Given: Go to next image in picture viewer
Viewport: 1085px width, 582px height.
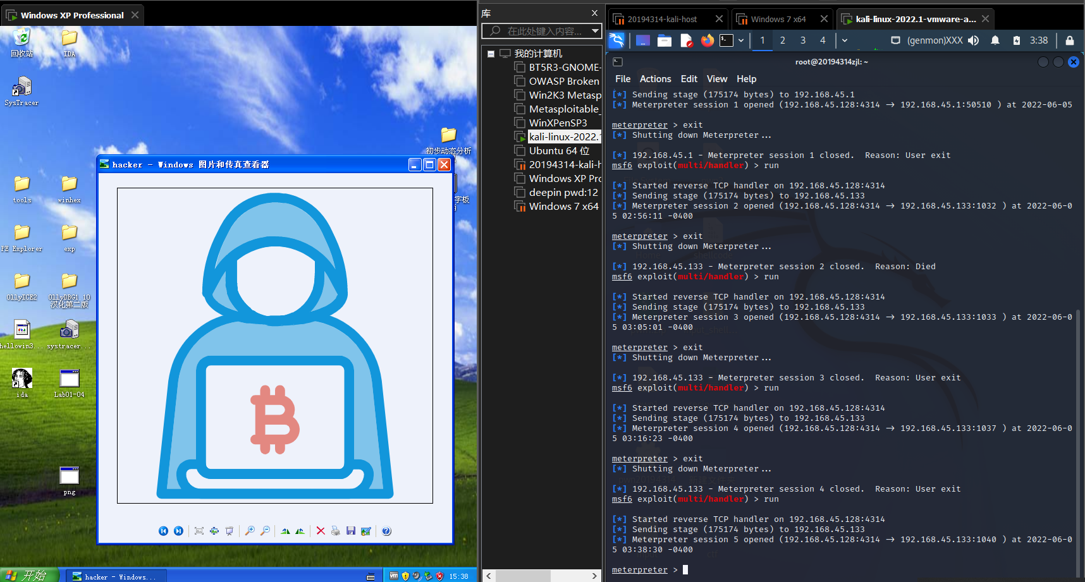Looking at the screenshot, I should click(x=178, y=531).
